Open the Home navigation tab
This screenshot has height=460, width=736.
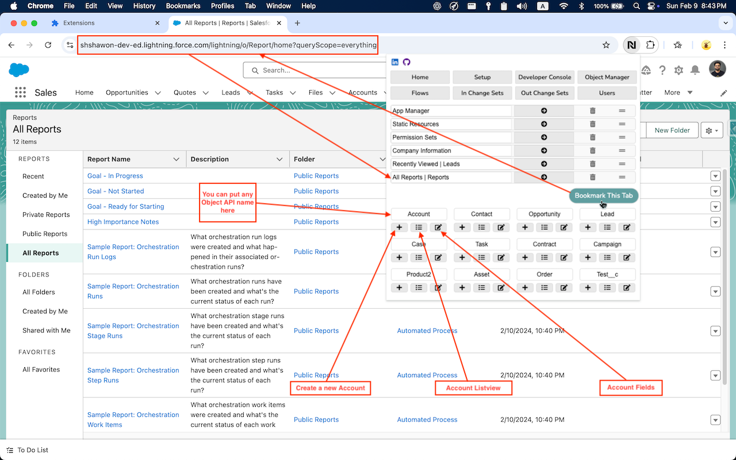tap(84, 93)
